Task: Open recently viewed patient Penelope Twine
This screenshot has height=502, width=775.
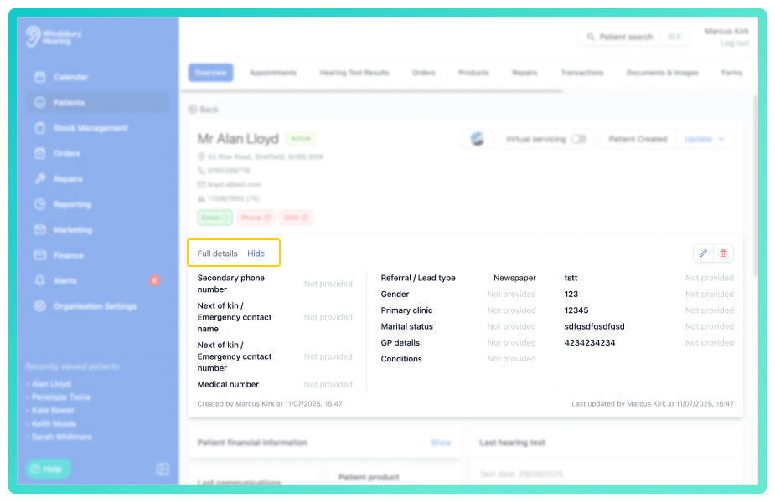Action: click(x=61, y=397)
